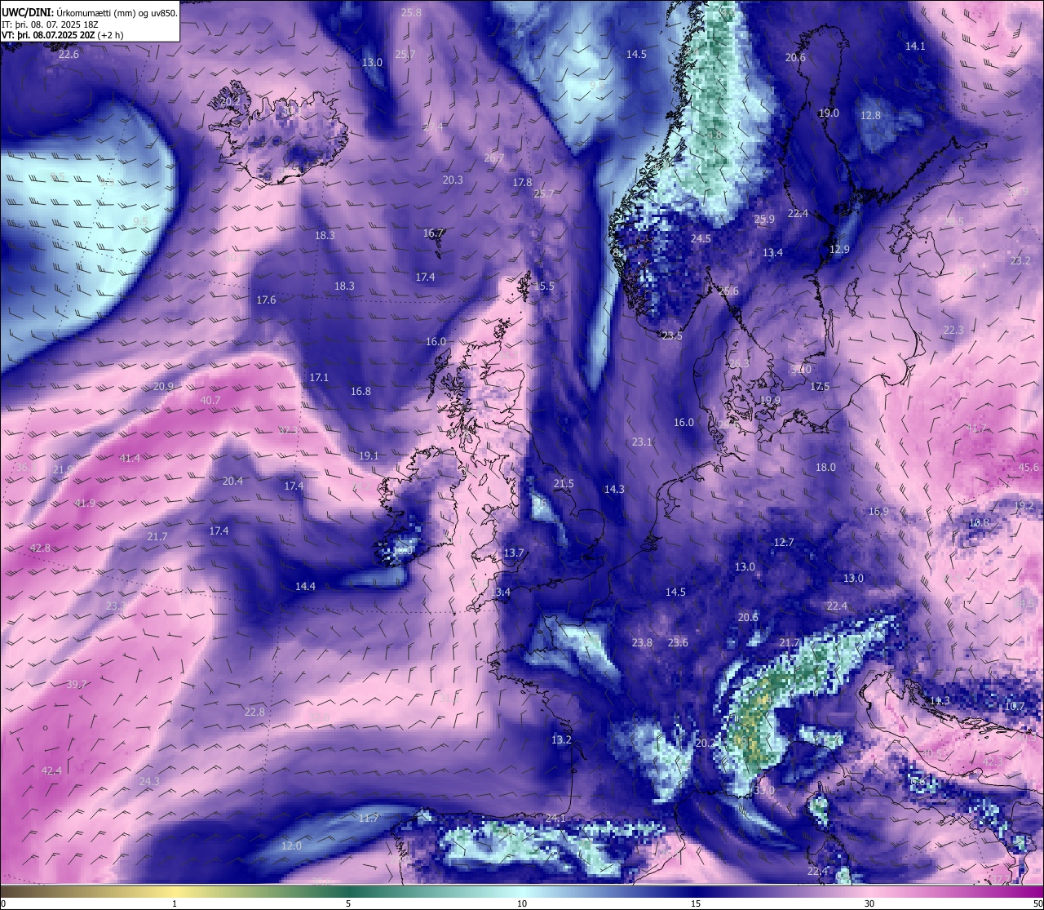Click the 5 tick on colour scale
Screen dimensions: 1044x910
coord(348,903)
